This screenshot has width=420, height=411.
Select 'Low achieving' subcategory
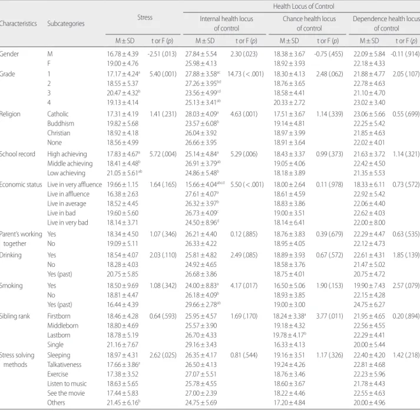[x=66, y=173]
